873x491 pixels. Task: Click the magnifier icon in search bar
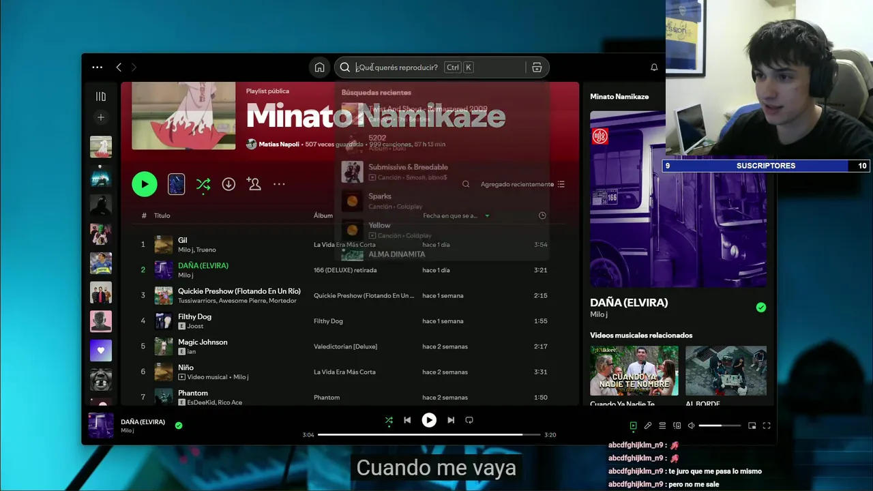345,68
